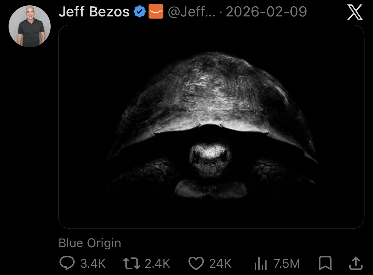The width and height of the screenshot is (373, 275).
Task: Click the share upload arrow icon
Action: pyautogui.click(x=356, y=263)
